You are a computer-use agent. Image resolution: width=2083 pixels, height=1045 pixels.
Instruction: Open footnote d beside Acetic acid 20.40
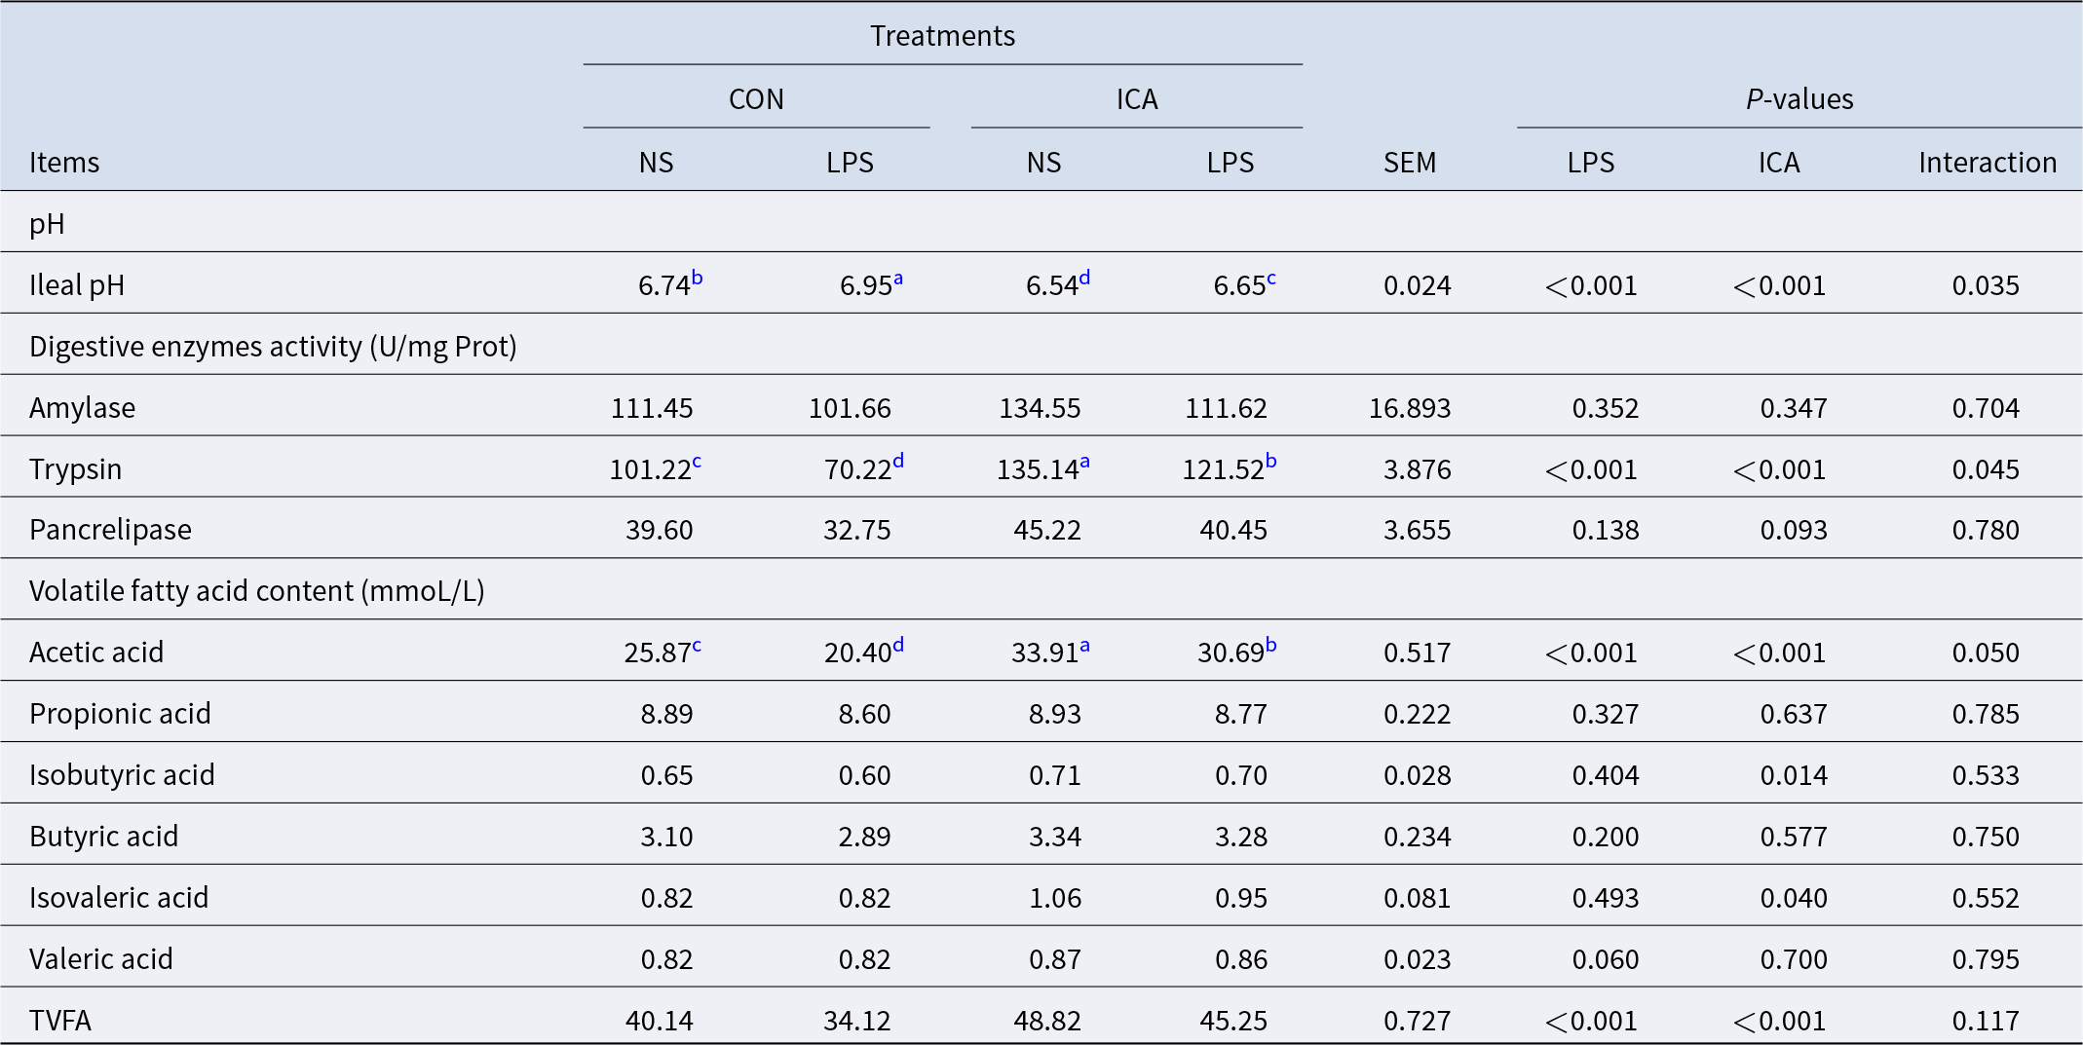coord(898,645)
